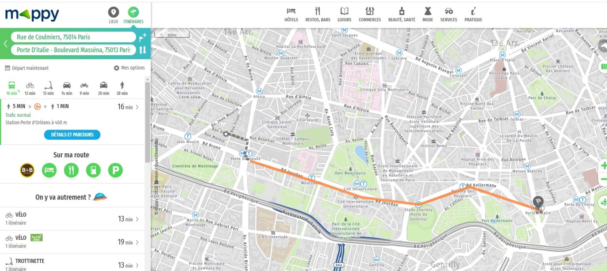Open the Commerces category
The width and height of the screenshot is (607, 271).
coord(370,15)
